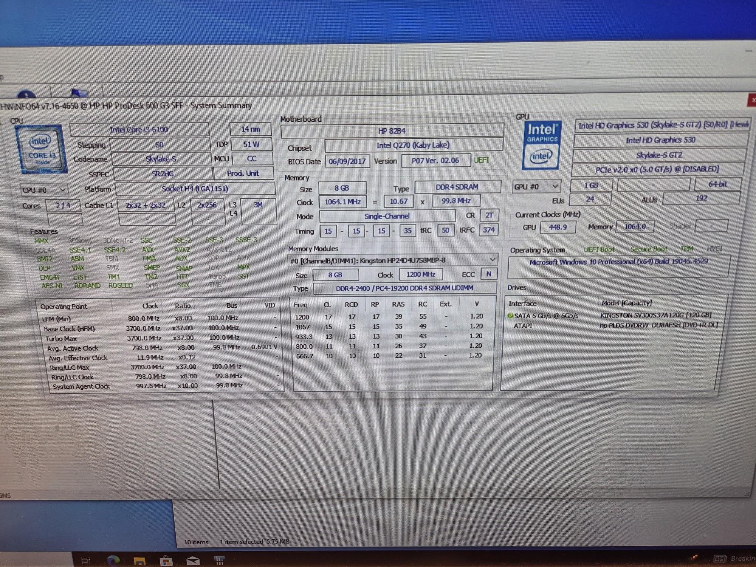This screenshot has height=567, width=756.
Task: Click the green SATA drive status icon
Action: pyautogui.click(x=510, y=315)
